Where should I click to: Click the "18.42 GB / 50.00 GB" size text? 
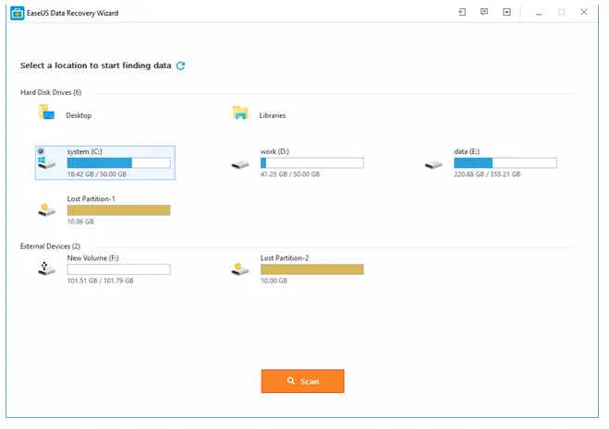point(97,174)
